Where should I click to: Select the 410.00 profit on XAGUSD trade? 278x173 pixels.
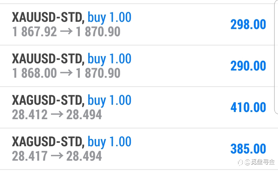(x=248, y=107)
